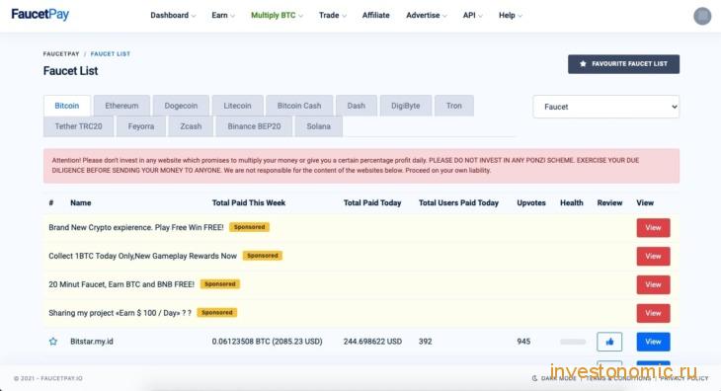The image size is (721, 391).
Task: Click the 2021 FaucetPay.io copyright text
Action: 47,378
